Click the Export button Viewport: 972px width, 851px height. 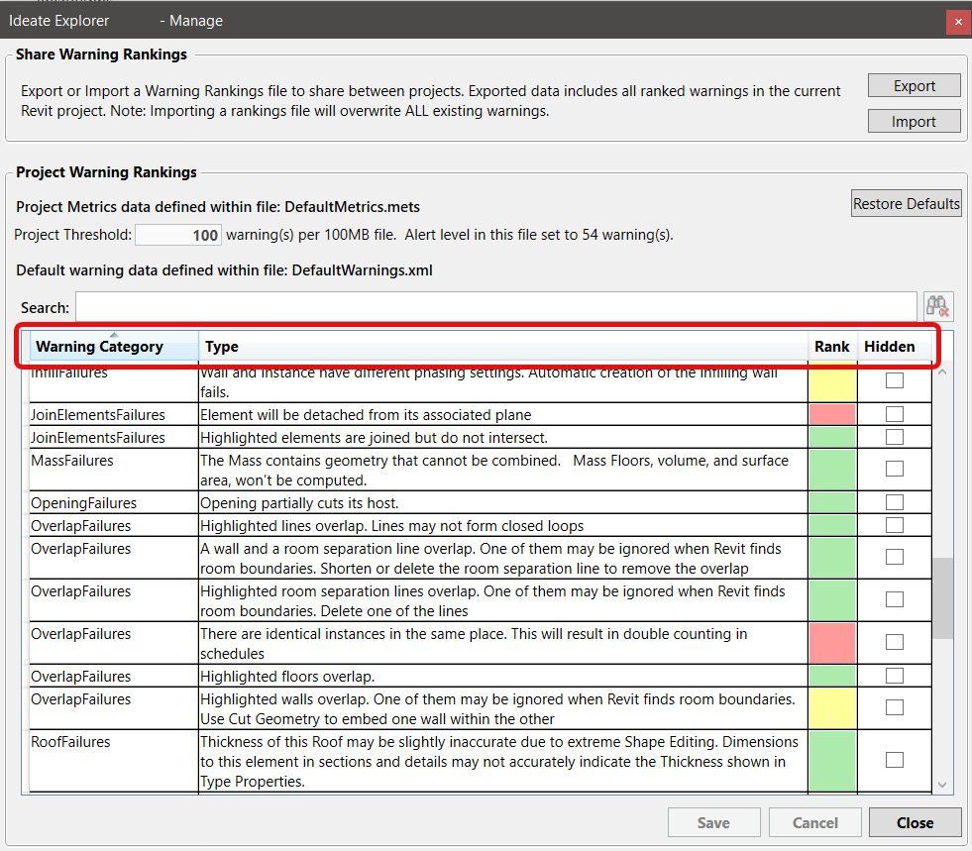click(914, 85)
